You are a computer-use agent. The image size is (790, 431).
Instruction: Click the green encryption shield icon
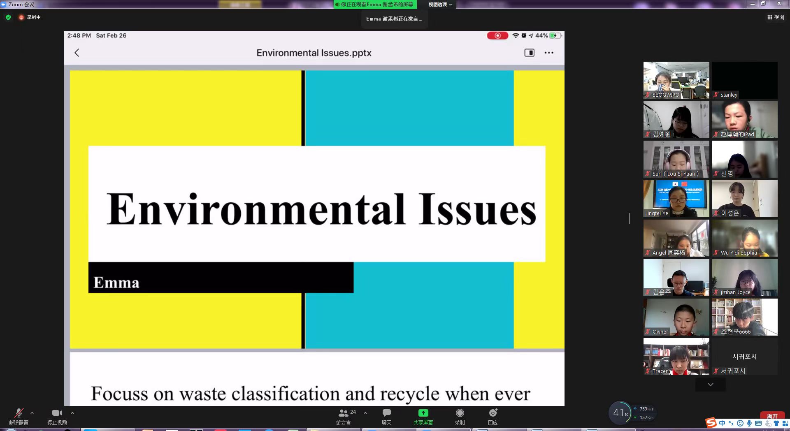[x=8, y=17]
